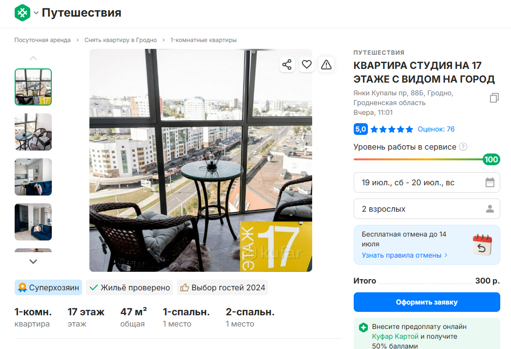511x349 pixels.
Task: Click the copy address icon near the title
Action: pyautogui.click(x=494, y=97)
